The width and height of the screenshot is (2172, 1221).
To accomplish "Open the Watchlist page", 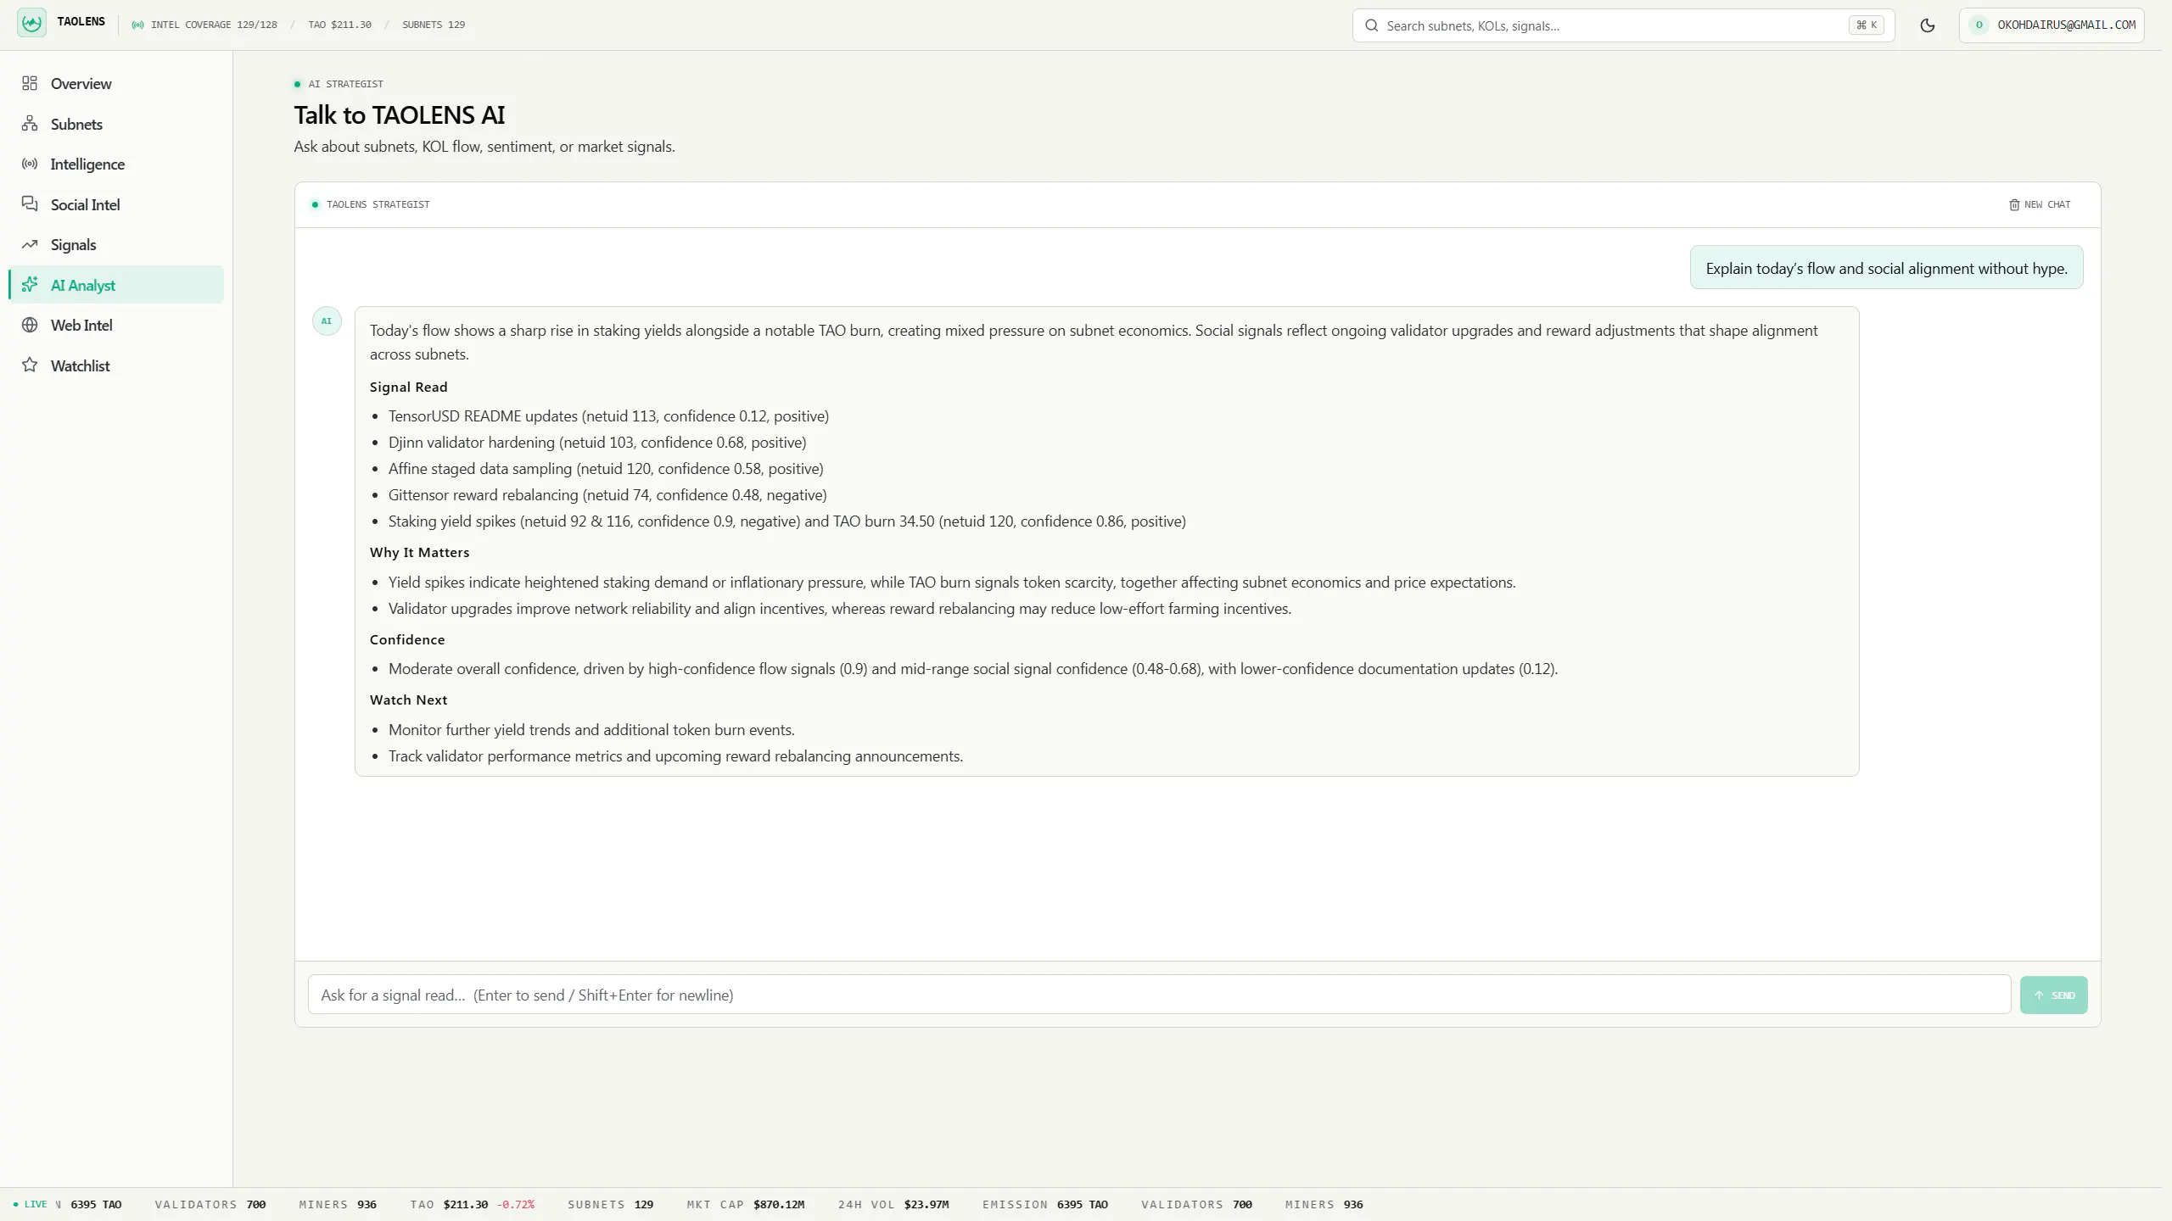I will coord(116,365).
